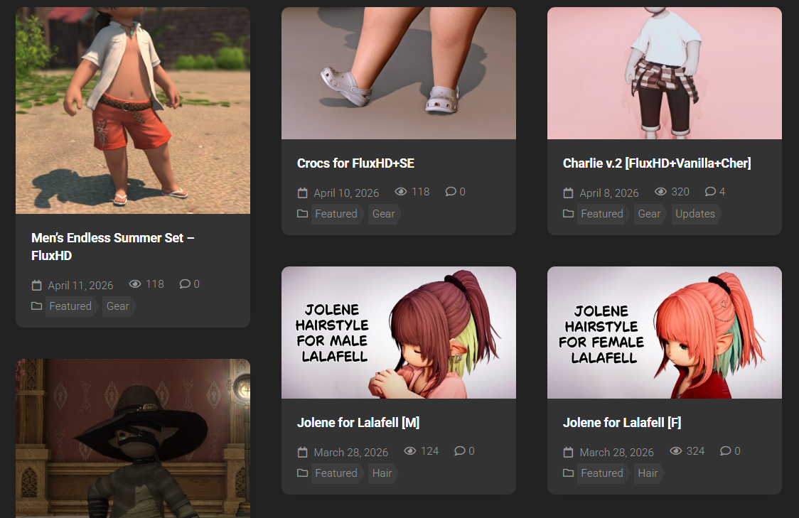Open the Charlie v.2 [FluxHD+Vanilla+Cher] title
Screen dimensions: 799x518
point(657,163)
